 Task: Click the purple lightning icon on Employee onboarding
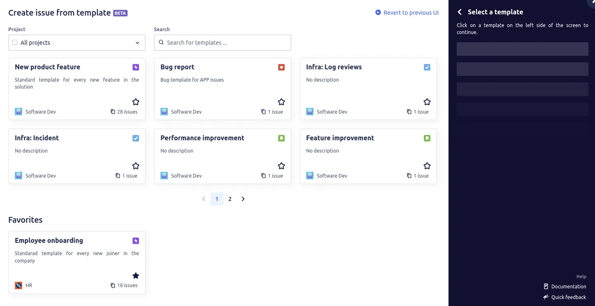pos(136,241)
